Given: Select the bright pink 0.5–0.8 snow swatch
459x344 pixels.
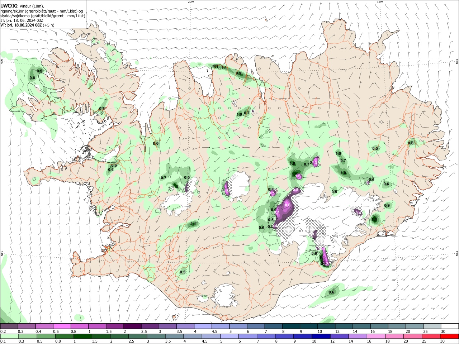Looking at the screenshot, I should tap(62, 326).
